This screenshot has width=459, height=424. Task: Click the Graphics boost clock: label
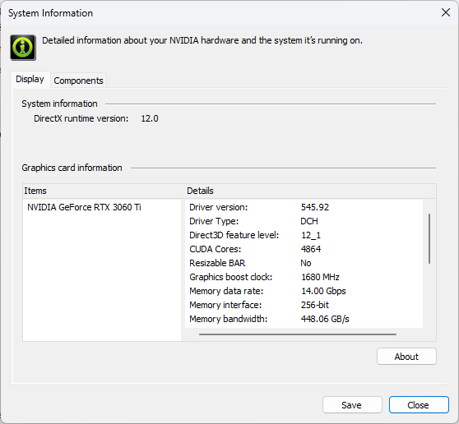click(x=230, y=277)
